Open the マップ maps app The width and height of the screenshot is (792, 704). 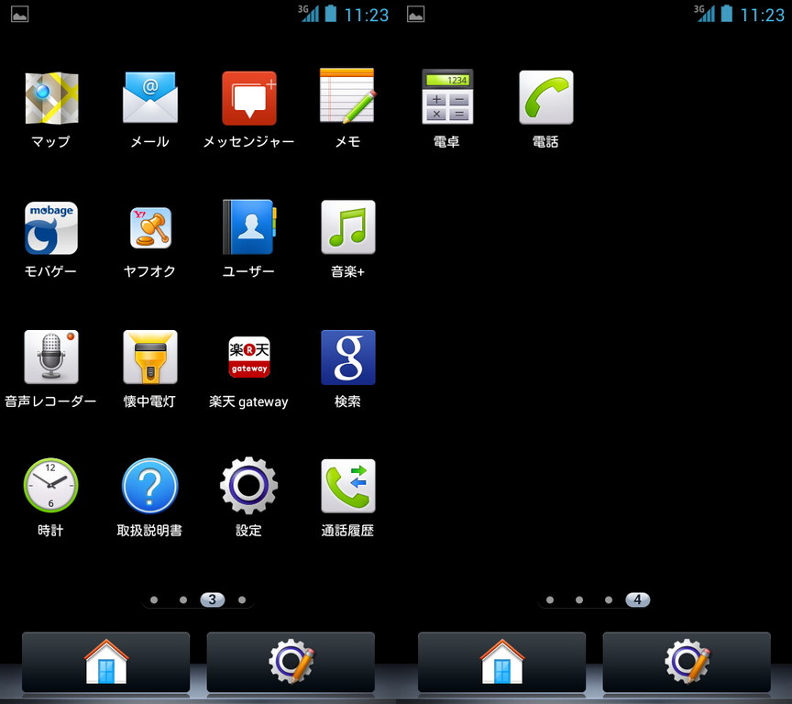click(51, 98)
